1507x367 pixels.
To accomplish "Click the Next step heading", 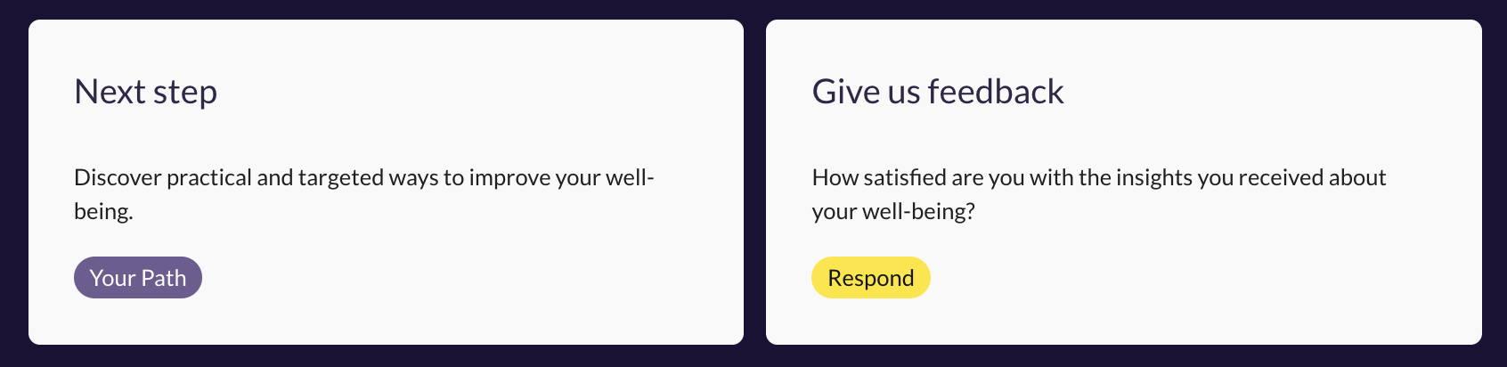I will pyautogui.click(x=145, y=92).
